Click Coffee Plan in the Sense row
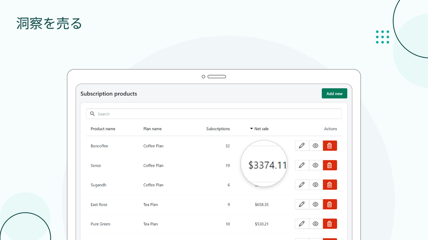Viewport: 428px width, 240px height. pos(153,166)
